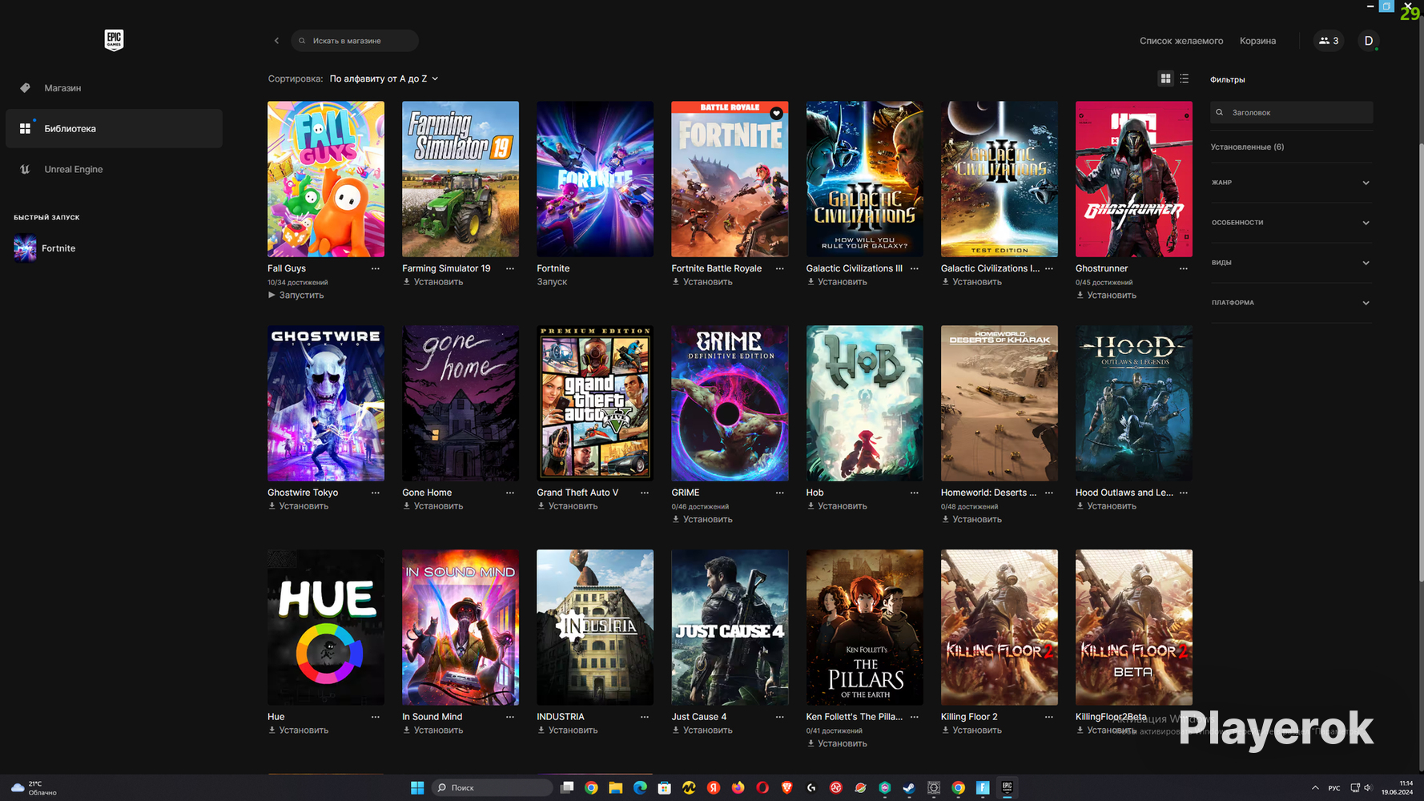1424x801 pixels.
Task: Open options menu for In Sound Mind
Action: pos(510,717)
